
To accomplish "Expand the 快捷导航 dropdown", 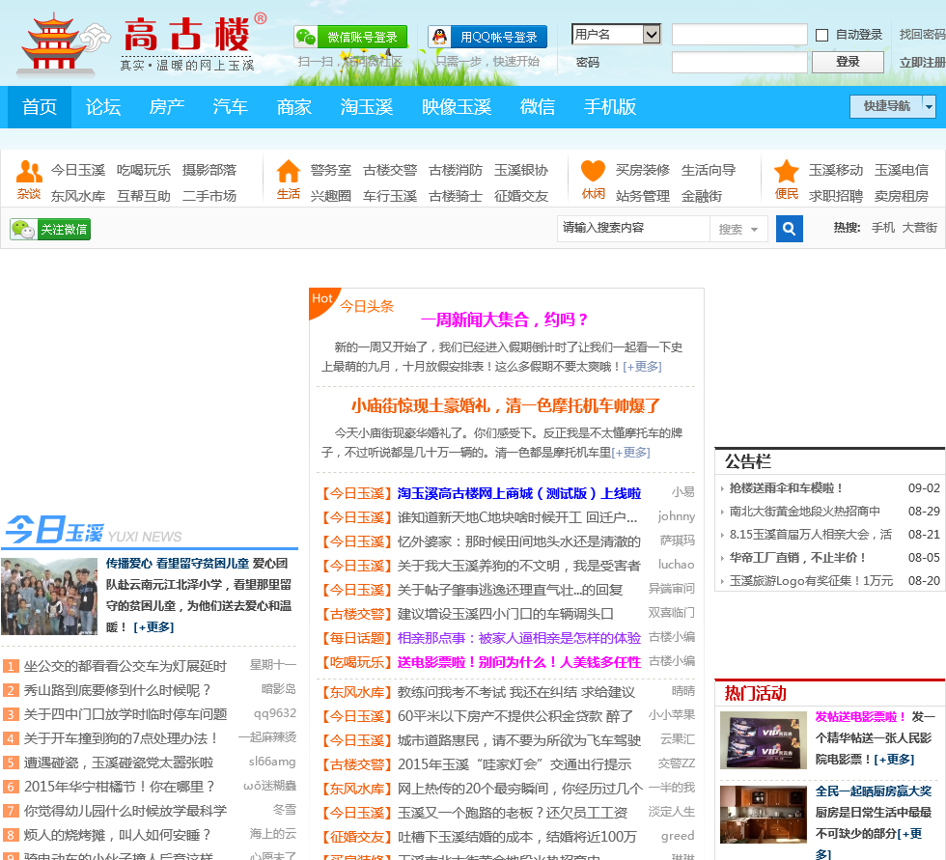I will [x=929, y=107].
